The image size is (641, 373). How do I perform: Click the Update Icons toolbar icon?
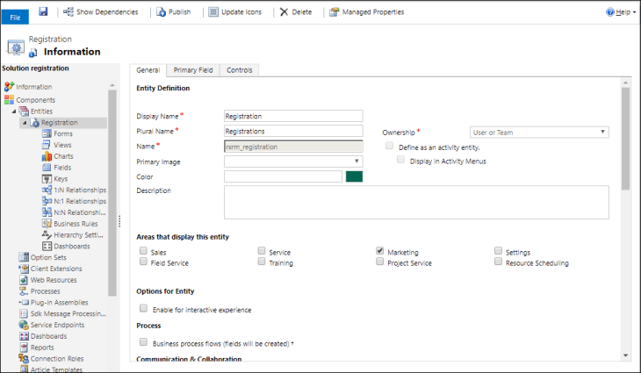click(212, 12)
